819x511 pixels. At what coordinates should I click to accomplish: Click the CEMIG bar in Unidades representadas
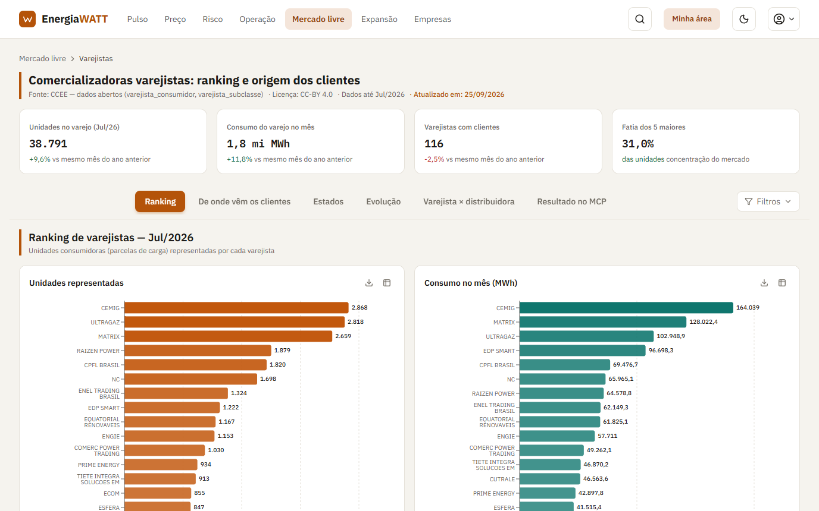tap(236, 308)
